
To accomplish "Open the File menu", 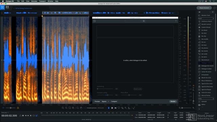I will tap(18, 1).
